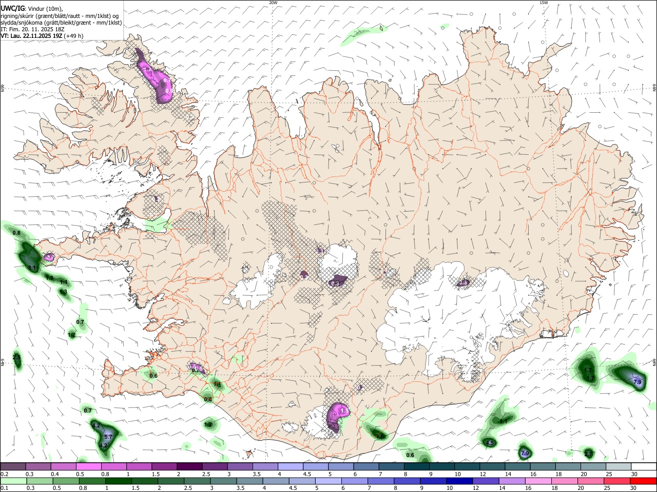Click the 15W longitude label
This screenshot has height=492, width=657.
click(544, 3)
